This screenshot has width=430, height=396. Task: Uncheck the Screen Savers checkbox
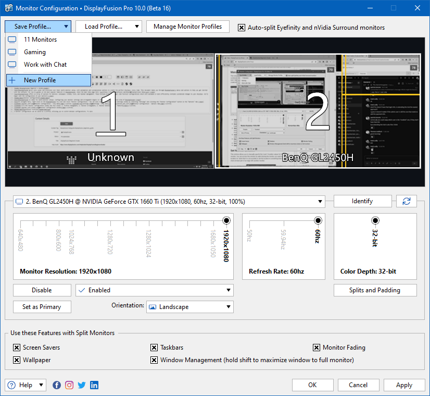[17, 348]
